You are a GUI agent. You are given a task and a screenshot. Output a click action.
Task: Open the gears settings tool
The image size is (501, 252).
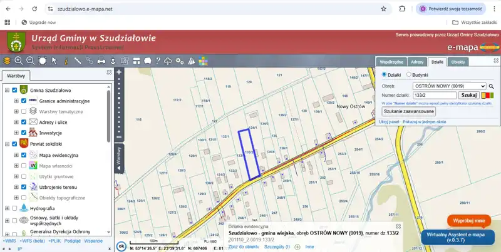click(180, 61)
